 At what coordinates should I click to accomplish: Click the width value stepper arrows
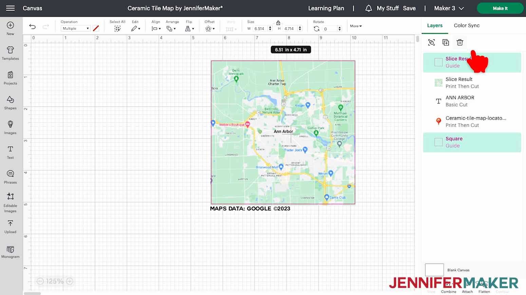click(270, 29)
